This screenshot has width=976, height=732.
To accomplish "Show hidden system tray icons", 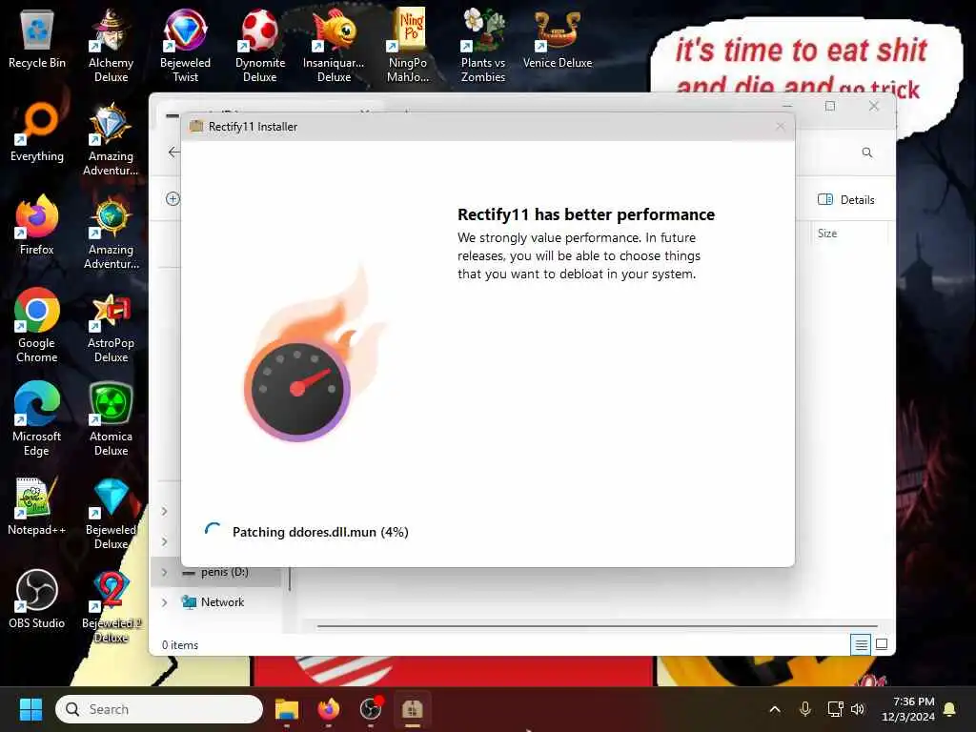I will 775,709.
